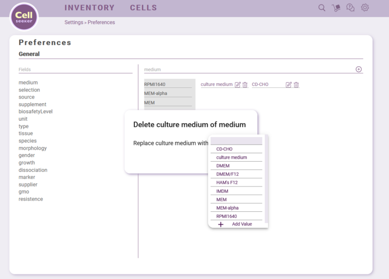Click the Cell Seeker logo
The width and height of the screenshot is (389, 279).
24,17
